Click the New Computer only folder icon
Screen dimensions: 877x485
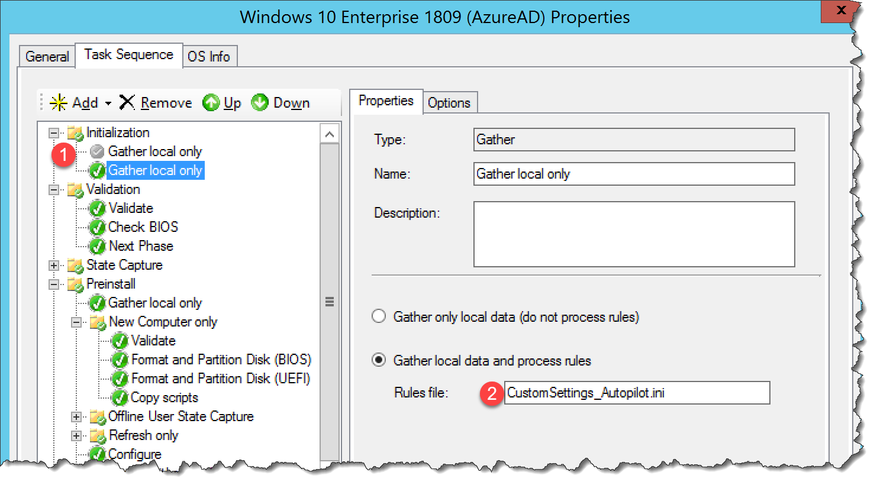(x=97, y=322)
